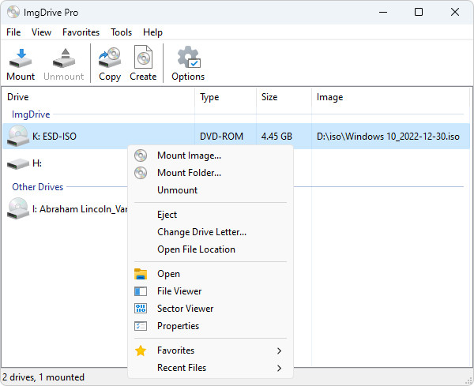The width and height of the screenshot is (474, 386).
Task: Select the K: ESD-ISO drive row text
Action: tap(55, 137)
